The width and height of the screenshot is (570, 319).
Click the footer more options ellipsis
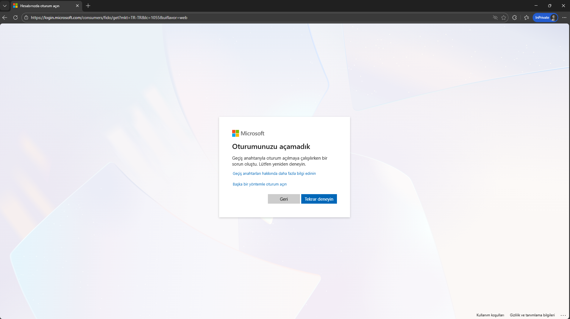coord(563,315)
